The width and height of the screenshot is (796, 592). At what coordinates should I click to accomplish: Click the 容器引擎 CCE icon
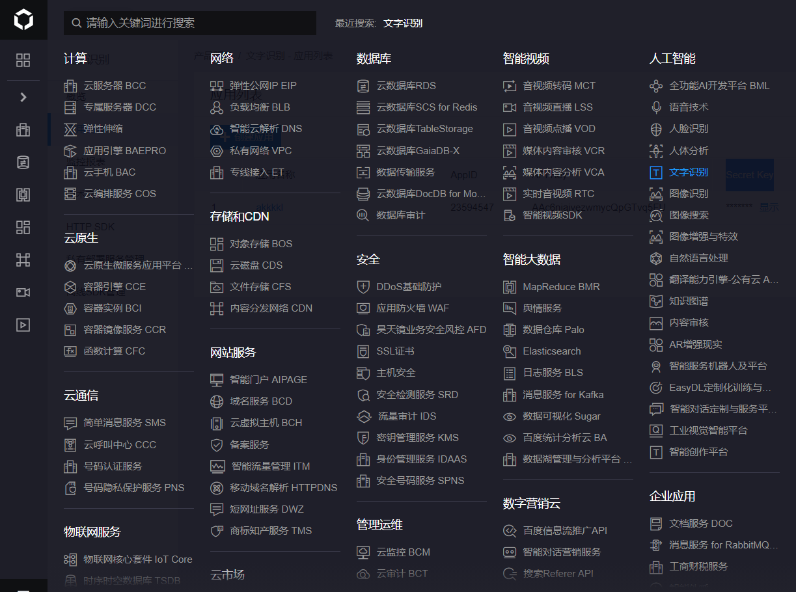70,287
